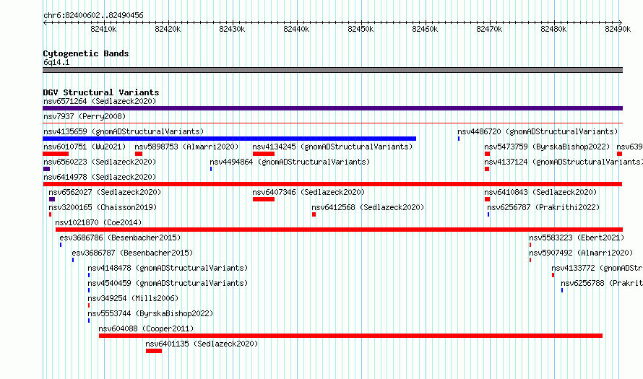Click nsv5898753 (Almarri2020) label

186,147
